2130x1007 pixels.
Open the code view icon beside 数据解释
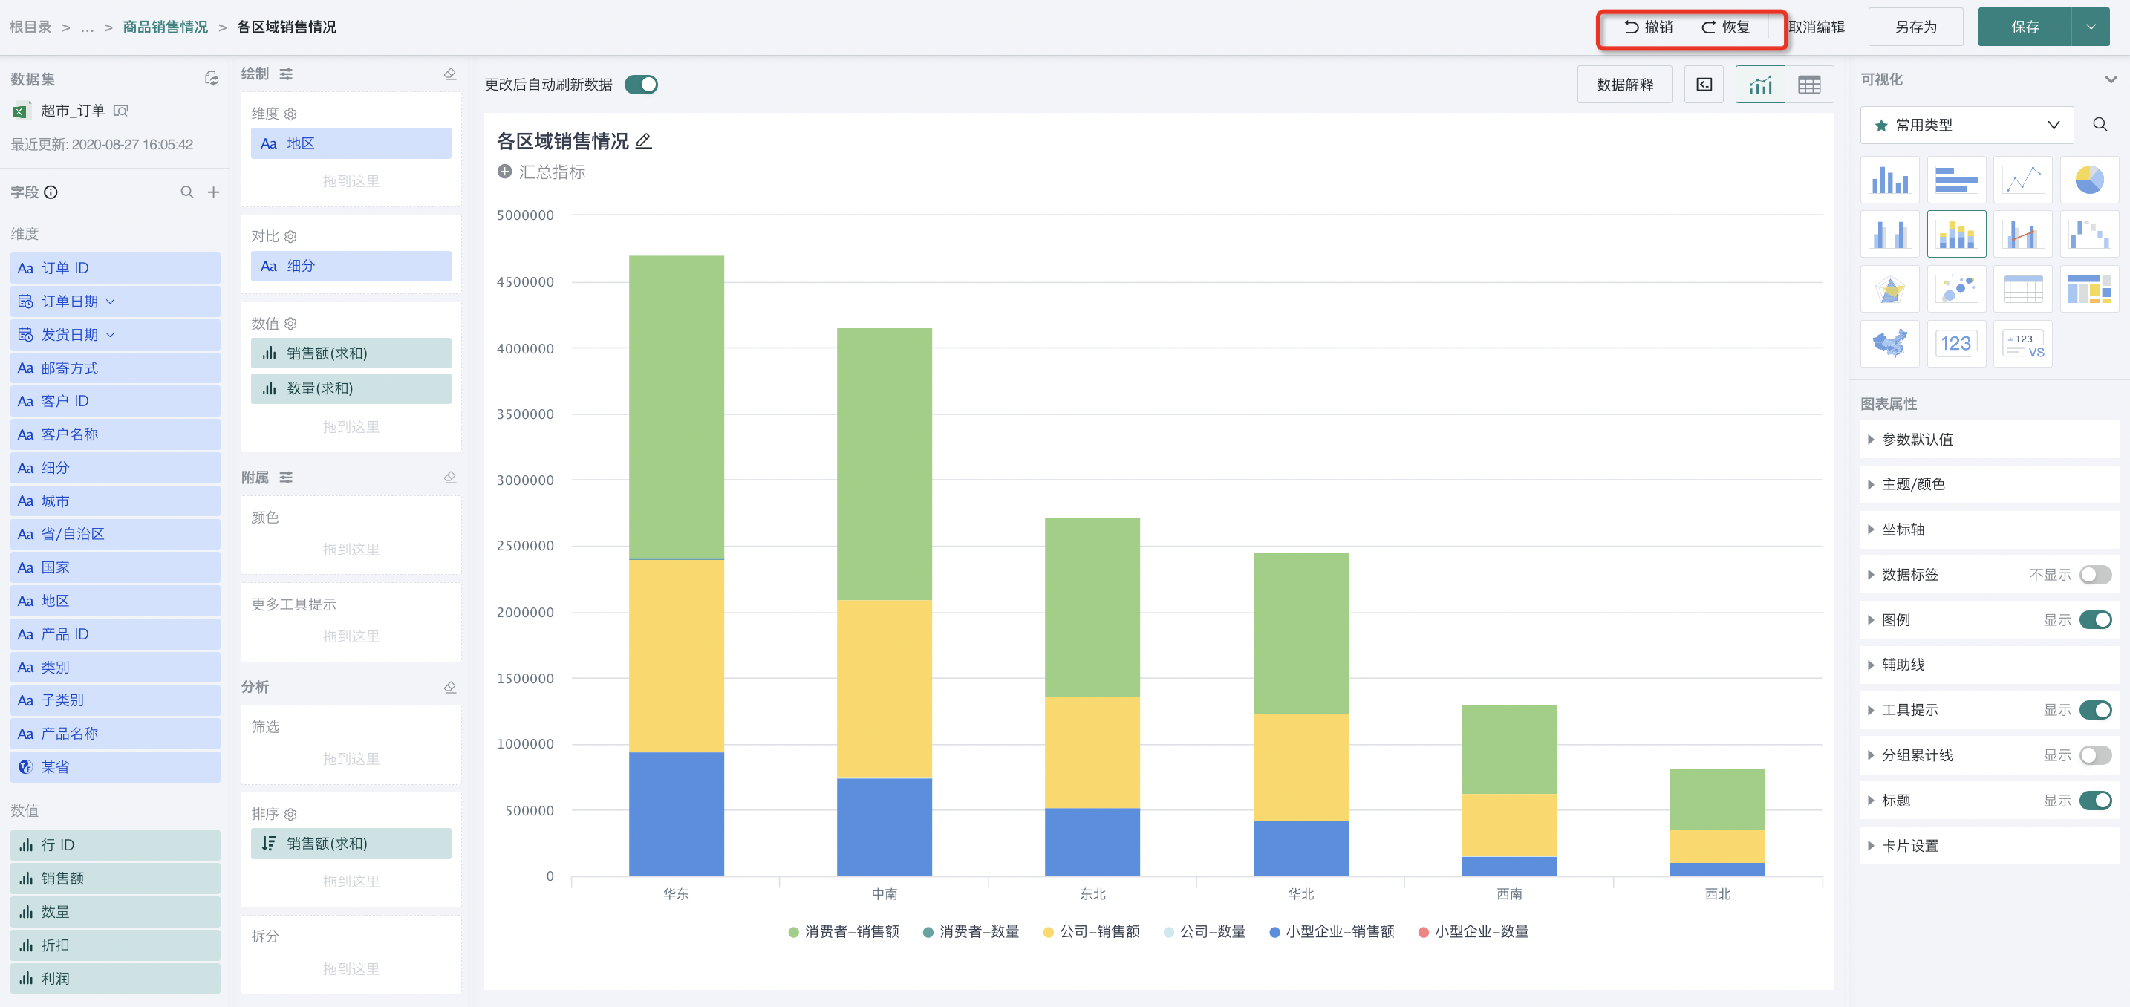(x=1704, y=85)
